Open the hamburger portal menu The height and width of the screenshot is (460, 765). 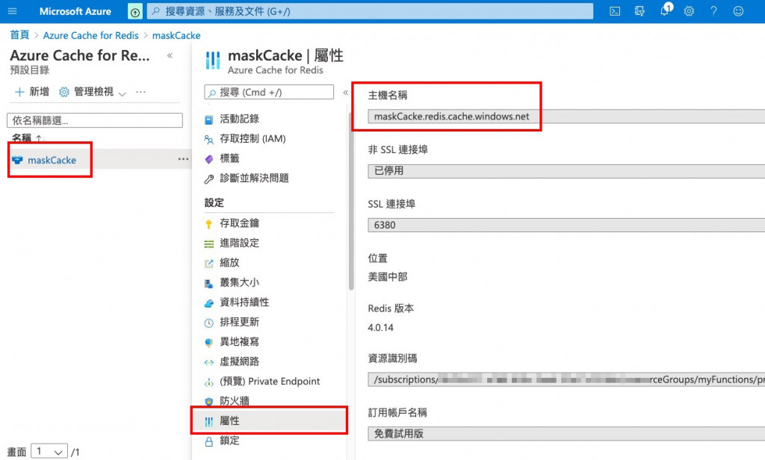12,11
